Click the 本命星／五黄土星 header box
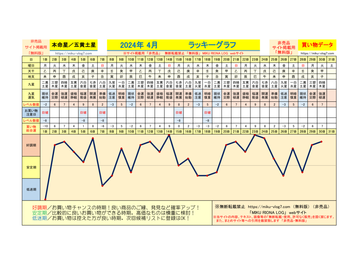 coord(74,45)
